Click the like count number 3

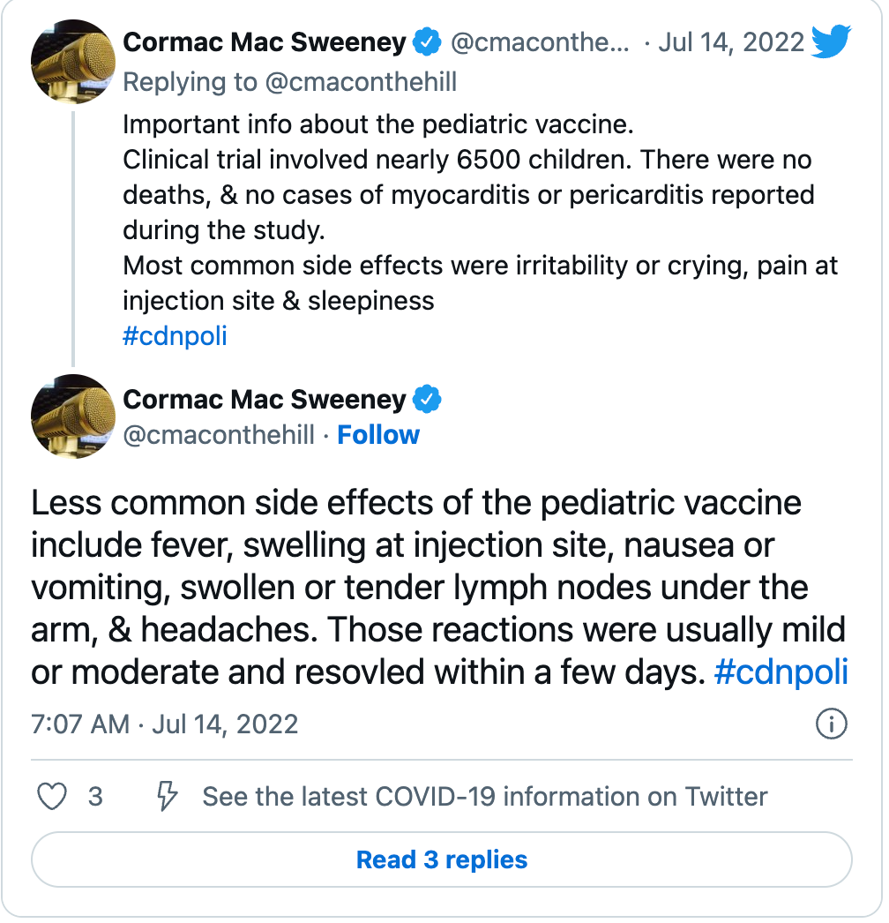[x=95, y=797]
